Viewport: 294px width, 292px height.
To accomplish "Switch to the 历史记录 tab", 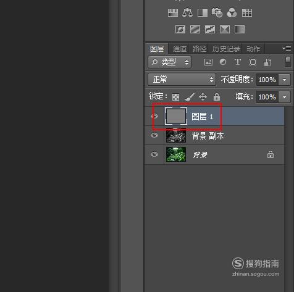I will 226,49.
